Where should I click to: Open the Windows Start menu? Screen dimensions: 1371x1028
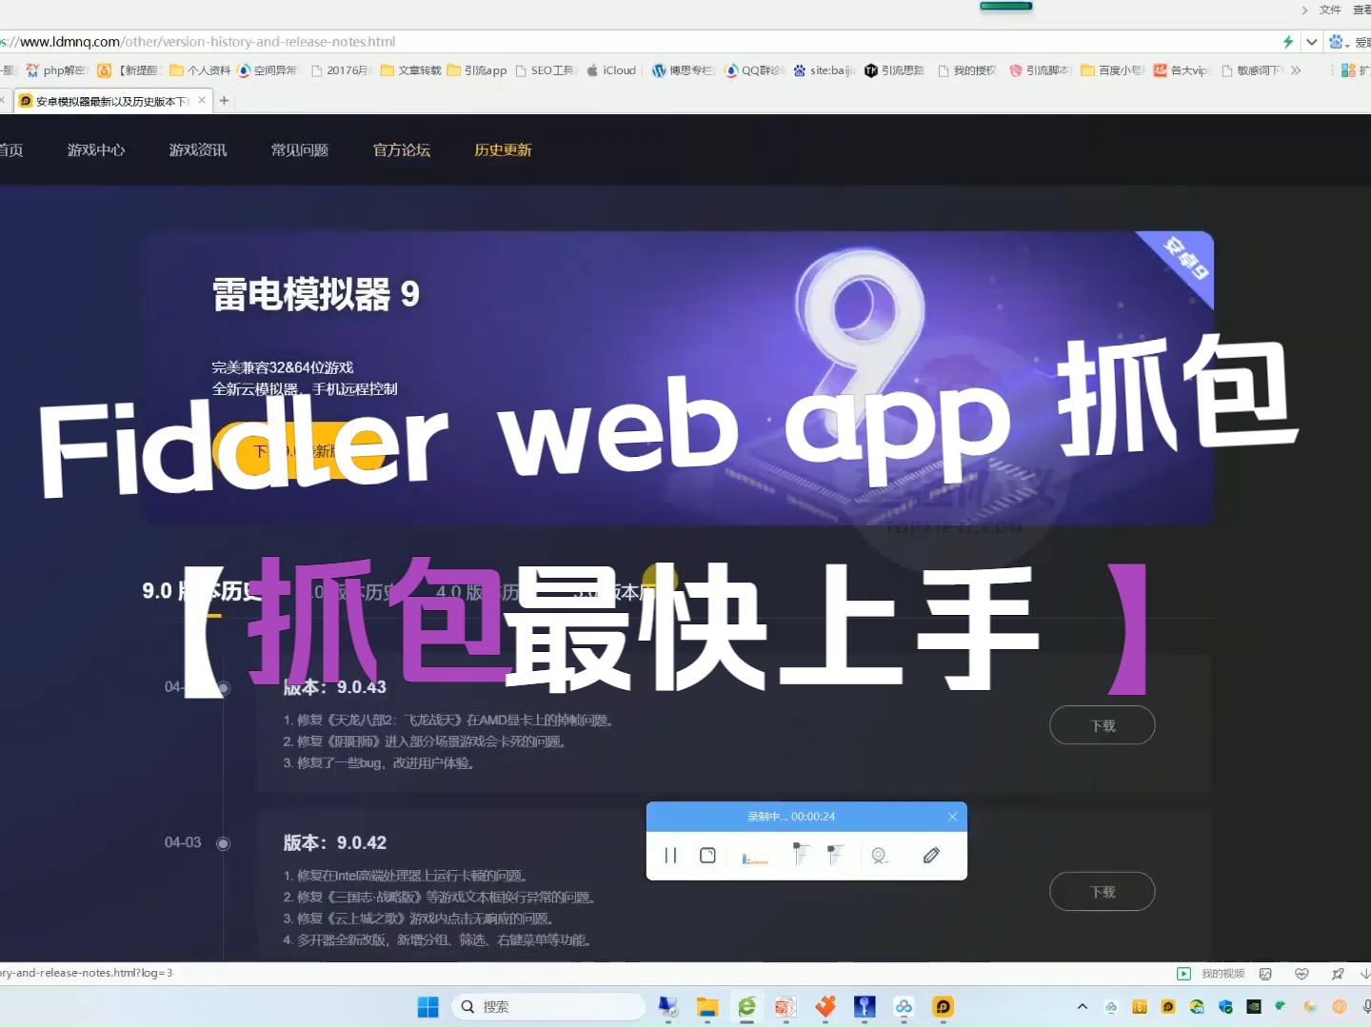click(x=428, y=1007)
